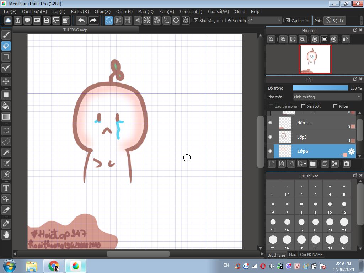
Task: Switch to Cọ: NONAME tab
Action: coord(311,255)
